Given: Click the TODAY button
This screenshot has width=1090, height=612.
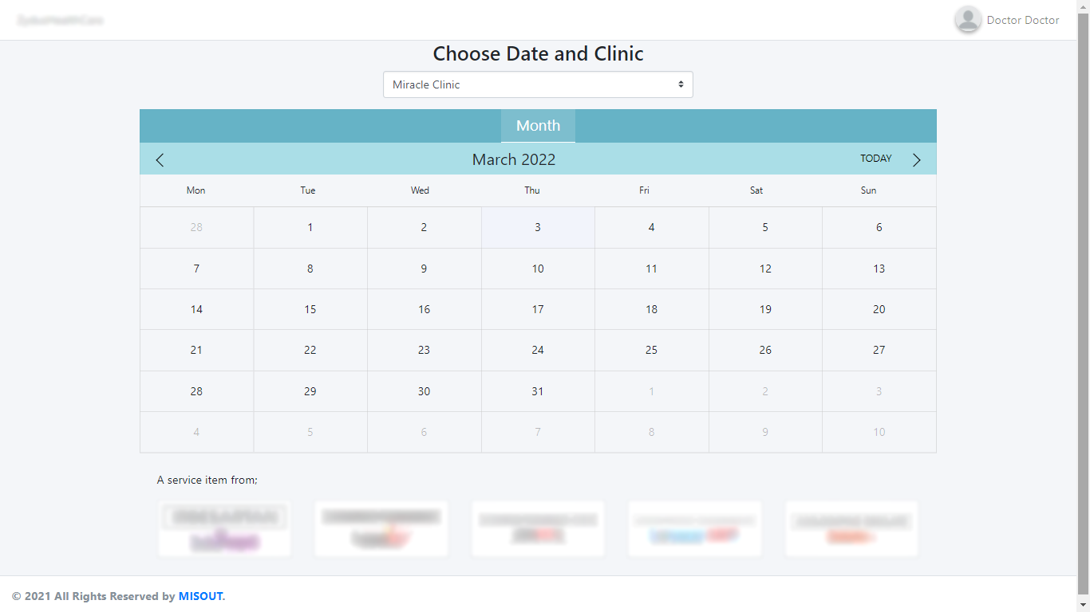Looking at the screenshot, I should [875, 159].
